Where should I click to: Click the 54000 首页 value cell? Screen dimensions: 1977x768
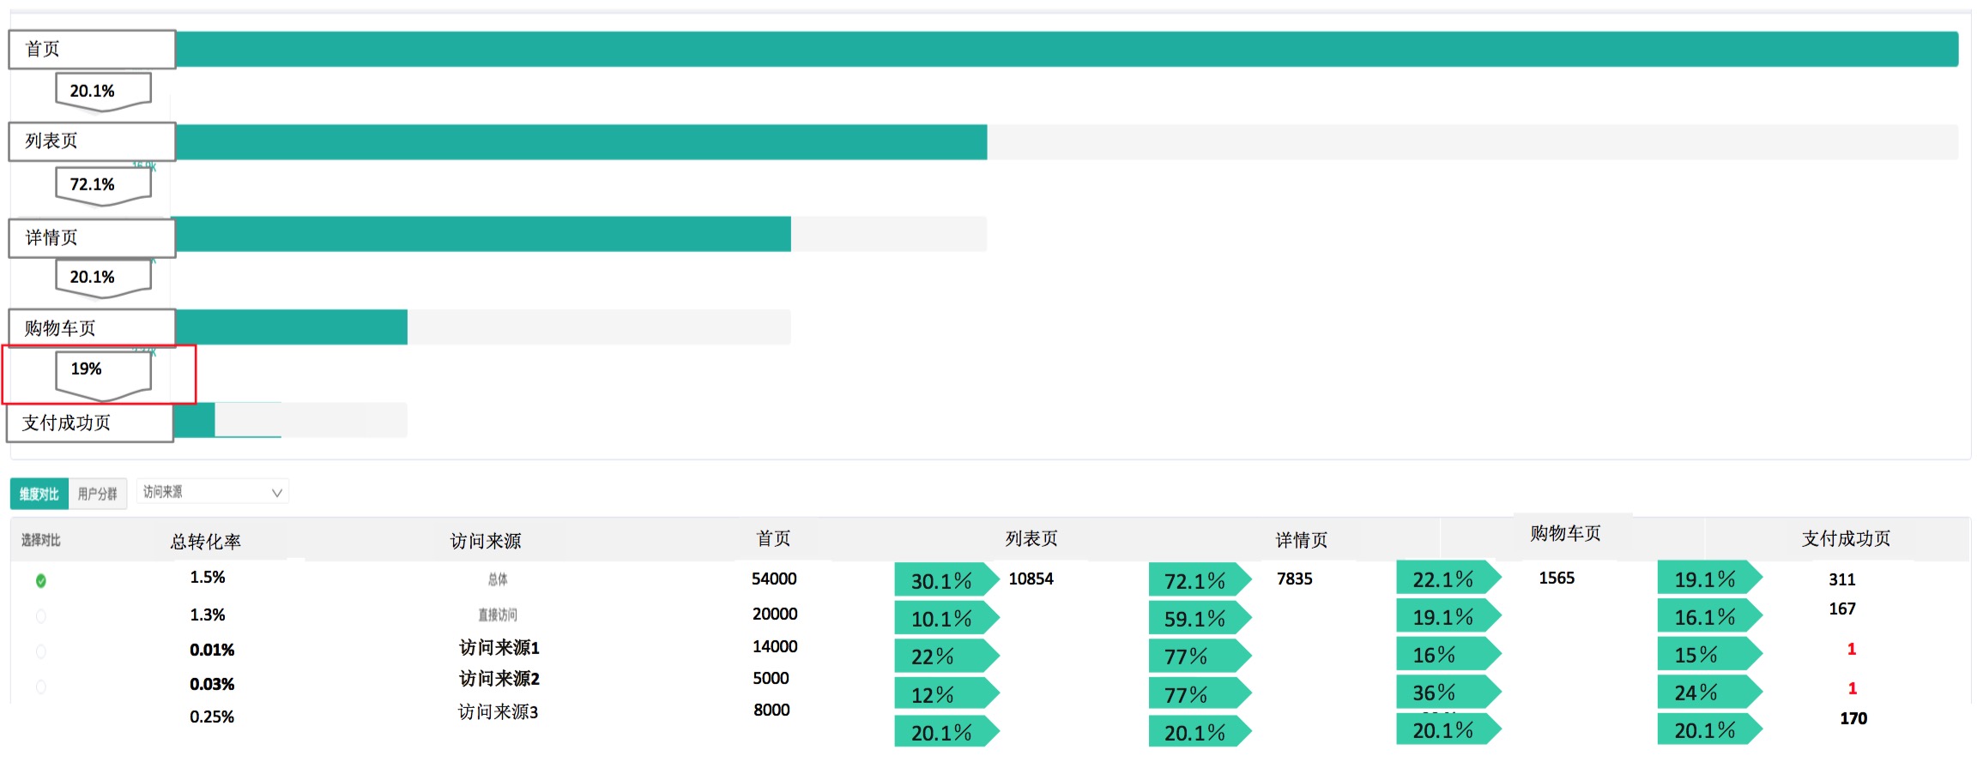(774, 579)
